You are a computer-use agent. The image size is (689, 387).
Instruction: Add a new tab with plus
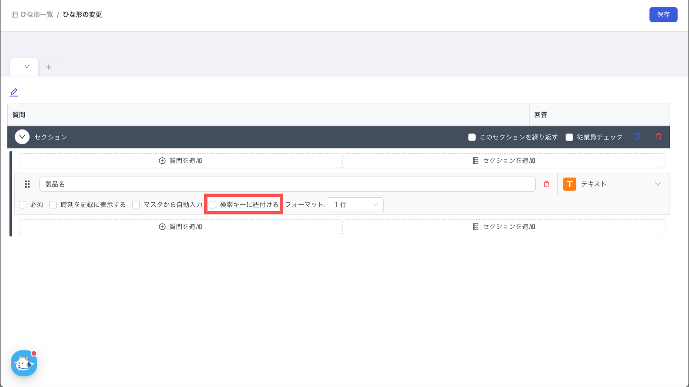[x=49, y=67]
